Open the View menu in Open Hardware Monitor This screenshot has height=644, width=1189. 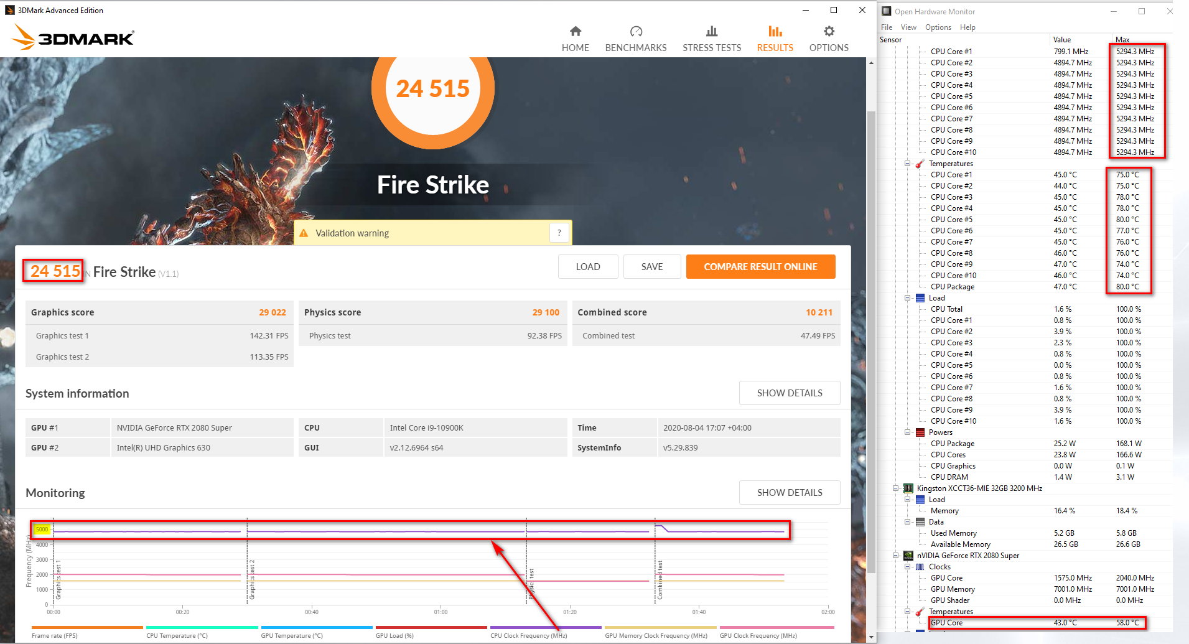click(x=908, y=27)
